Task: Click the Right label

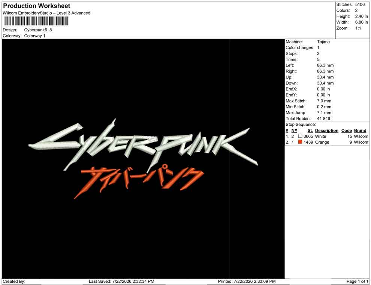Action: pos(291,71)
